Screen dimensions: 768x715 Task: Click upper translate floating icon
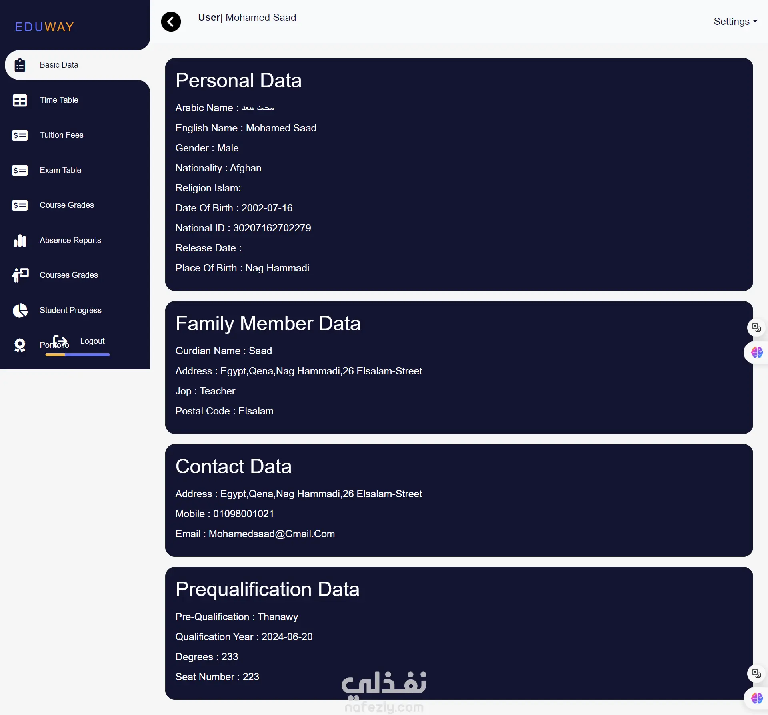point(756,328)
